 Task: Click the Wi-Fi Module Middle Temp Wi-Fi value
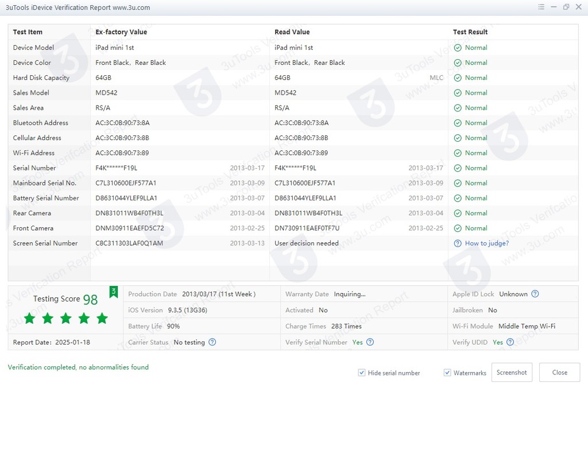(527, 326)
